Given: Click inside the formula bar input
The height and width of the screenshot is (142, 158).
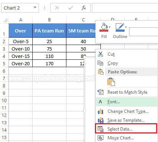Looking at the screenshot, I should pos(125,8).
